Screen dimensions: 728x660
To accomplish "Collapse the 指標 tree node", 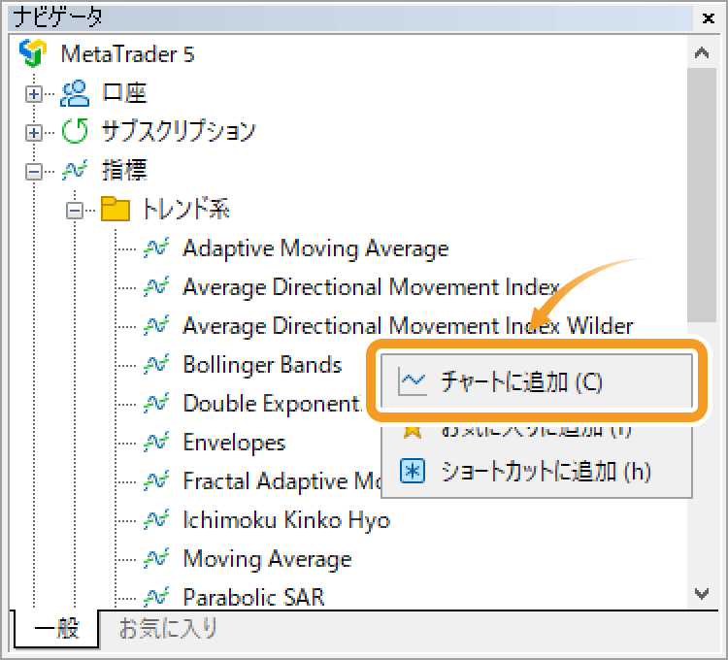I will pos(33,172).
